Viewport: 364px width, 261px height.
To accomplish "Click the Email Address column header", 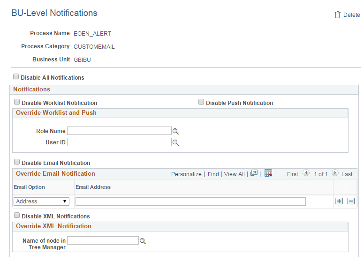I will point(93,187).
